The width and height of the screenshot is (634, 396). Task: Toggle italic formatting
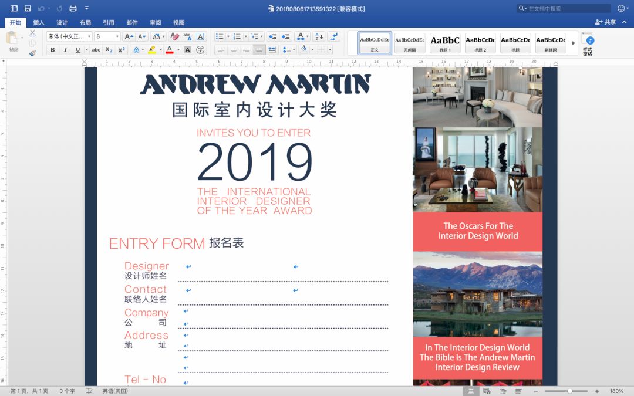click(x=65, y=50)
